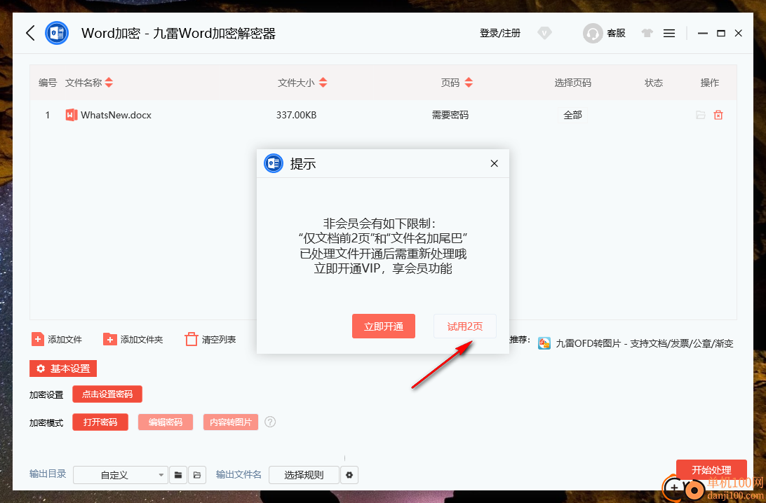Start processing with 开始处理
This screenshot has height=503, width=766.
click(711, 470)
